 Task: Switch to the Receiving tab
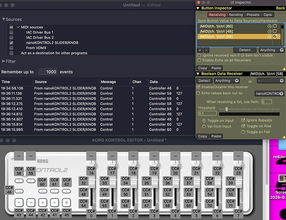coord(217,15)
